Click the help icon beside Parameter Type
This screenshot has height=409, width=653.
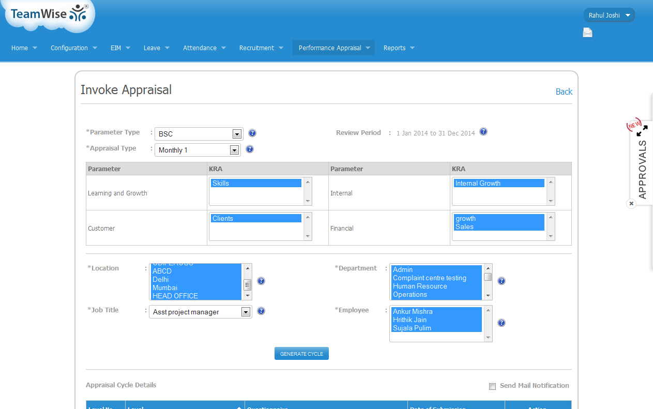pos(252,133)
